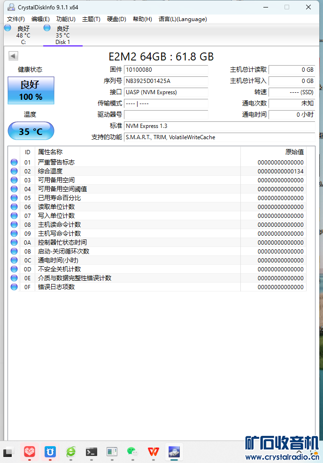
Task: Click the status icon for 主机写命令计数
Action: (14, 233)
